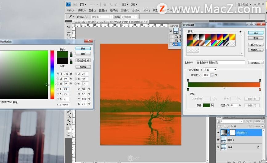267x163 pixels.
Task: Click the history brush source icon in History panel
Action: 171,31
